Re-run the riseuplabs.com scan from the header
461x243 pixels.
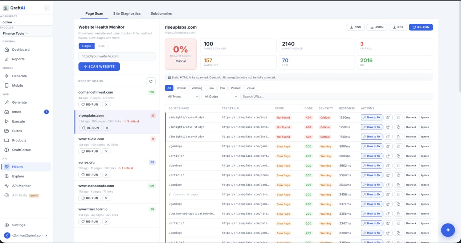(x=421, y=27)
